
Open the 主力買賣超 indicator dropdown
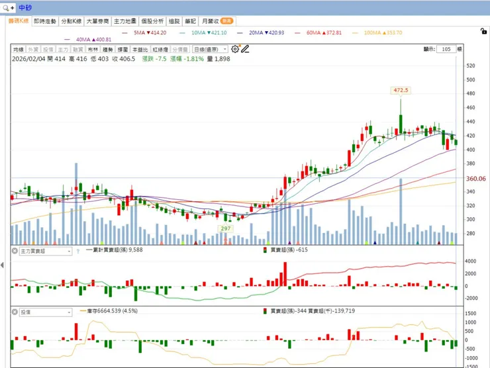(x=46, y=251)
